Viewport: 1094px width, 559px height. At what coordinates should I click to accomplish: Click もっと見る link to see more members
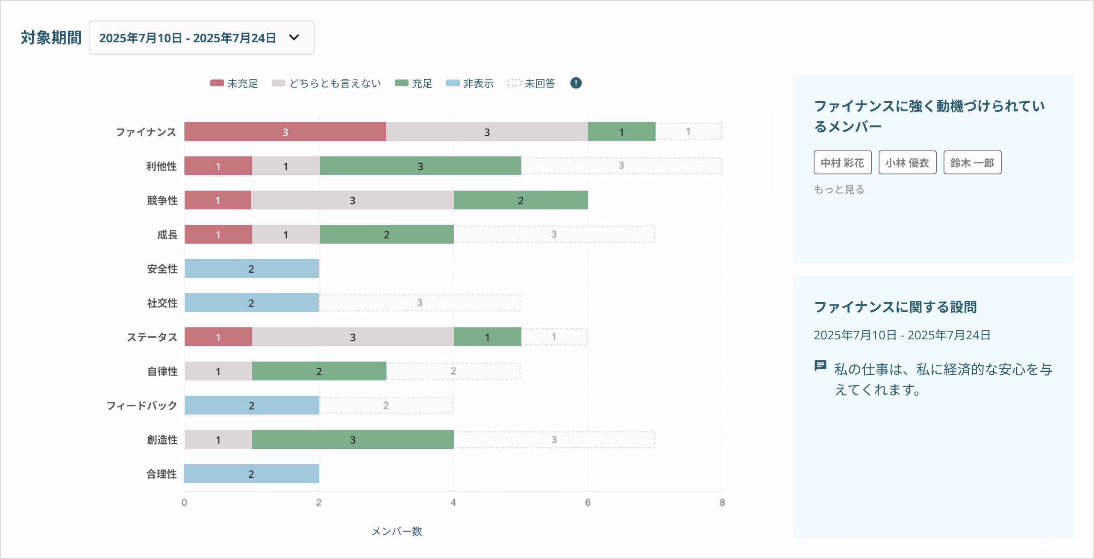[x=839, y=189]
